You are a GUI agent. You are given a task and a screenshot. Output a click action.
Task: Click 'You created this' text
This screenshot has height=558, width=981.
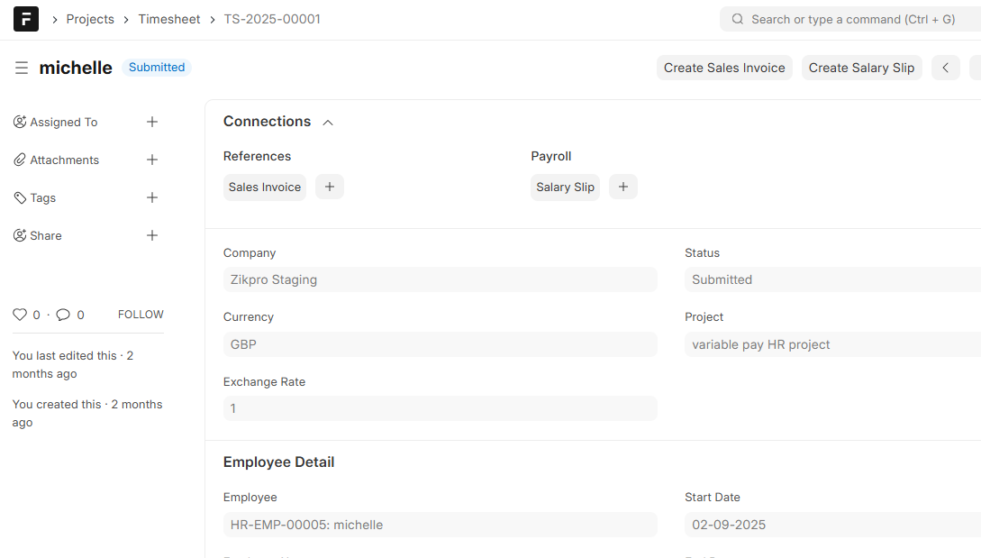coord(87,414)
